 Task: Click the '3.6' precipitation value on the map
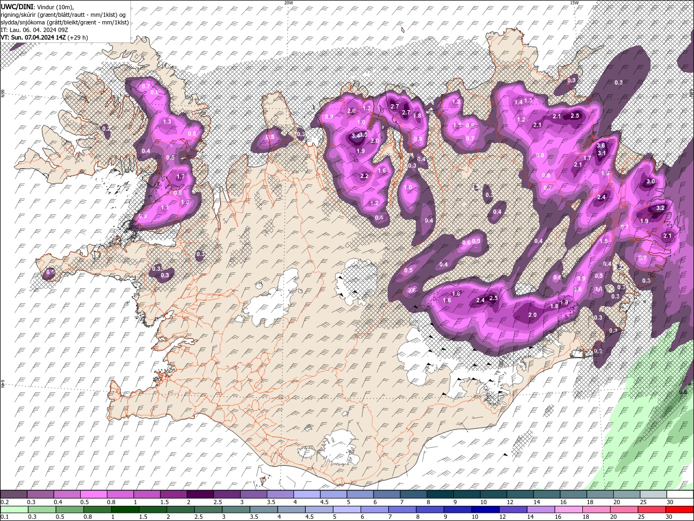pos(601,145)
